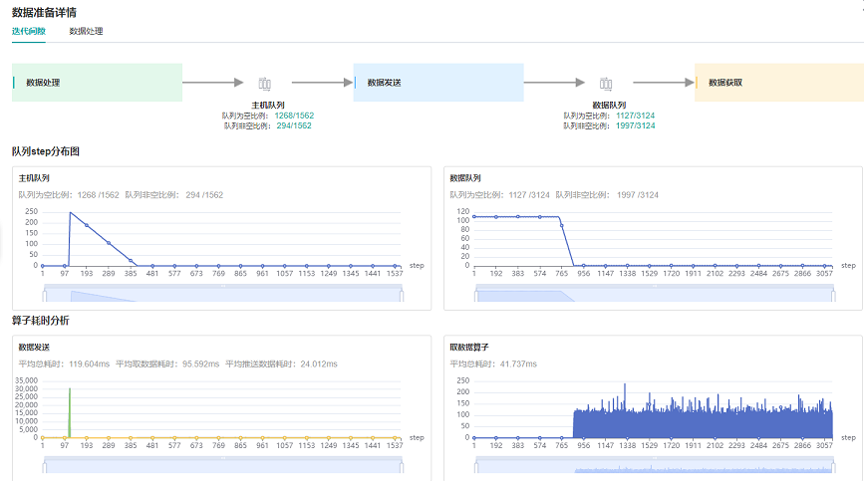Click the 1268/1562 host queue empty ratio
This screenshot has width=864, height=481.
point(293,116)
